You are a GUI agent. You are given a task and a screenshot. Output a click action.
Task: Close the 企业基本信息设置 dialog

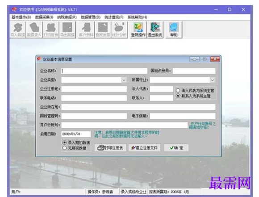(x=215, y=59)
